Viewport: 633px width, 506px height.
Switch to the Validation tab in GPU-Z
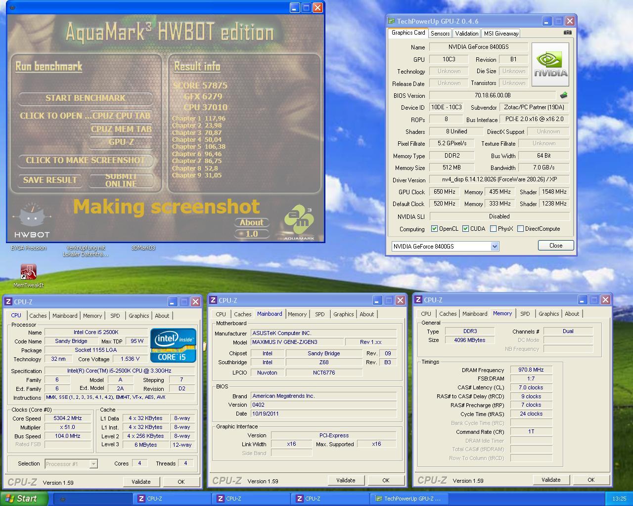(466, 34)
